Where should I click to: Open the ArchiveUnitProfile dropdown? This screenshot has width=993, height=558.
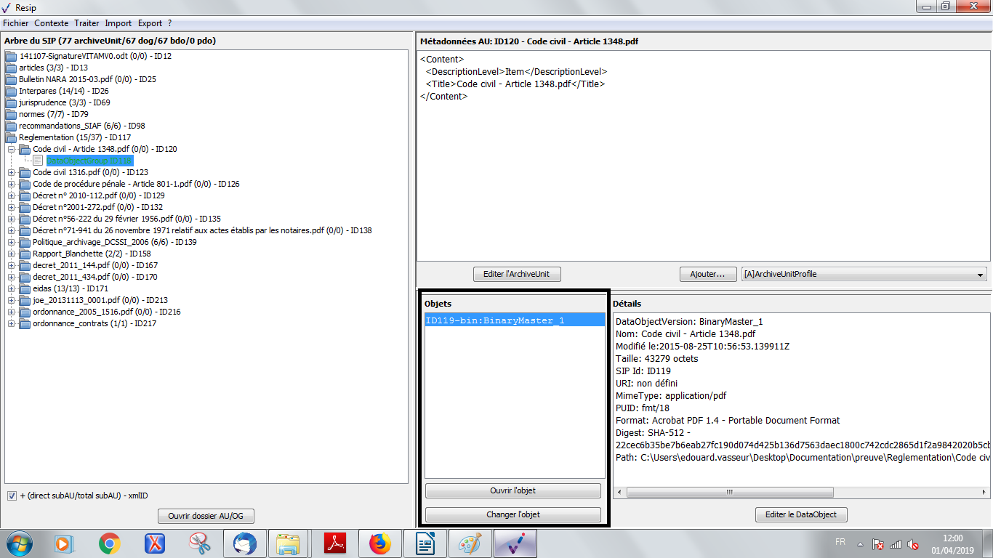pyautogui.click(x=863, y=275)
